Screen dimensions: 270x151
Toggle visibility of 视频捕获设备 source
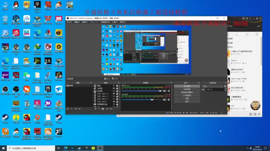(114, 104)
